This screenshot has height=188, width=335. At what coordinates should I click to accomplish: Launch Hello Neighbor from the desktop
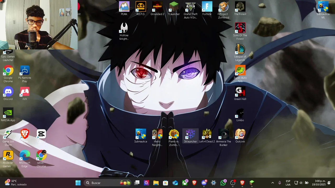click(157, 138)
